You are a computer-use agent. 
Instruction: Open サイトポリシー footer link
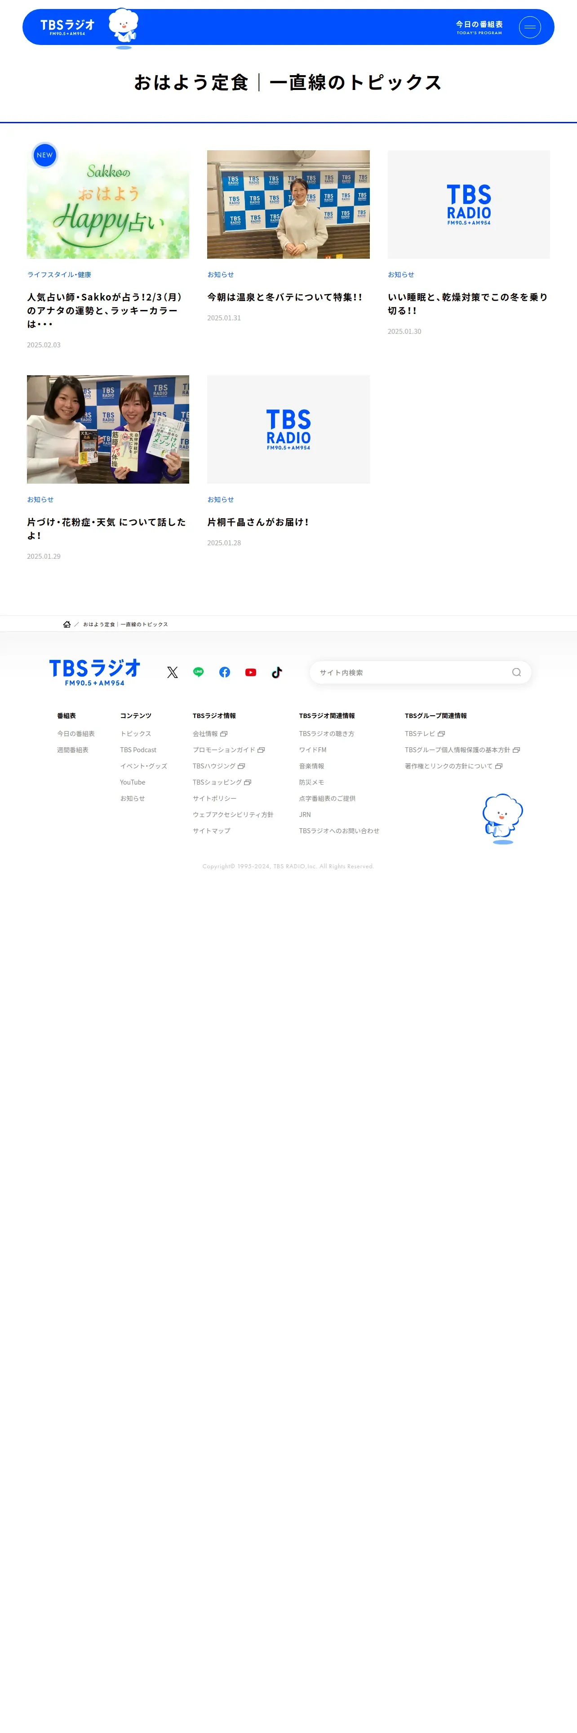tap(215, 799)
